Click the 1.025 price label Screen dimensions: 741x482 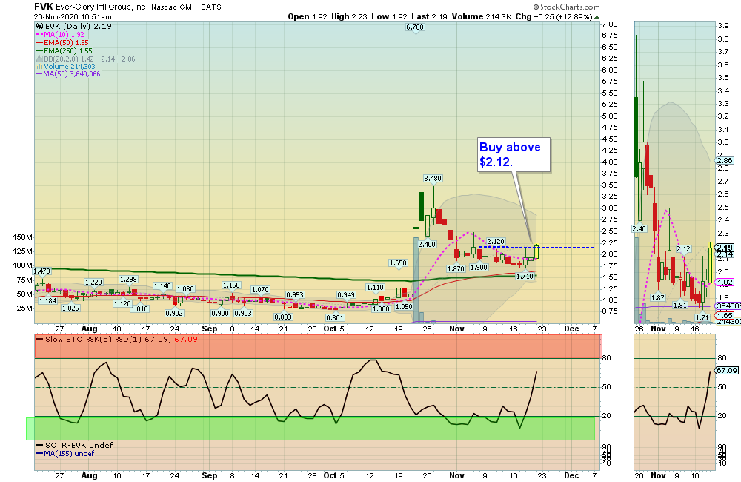[x=70, y=308]
